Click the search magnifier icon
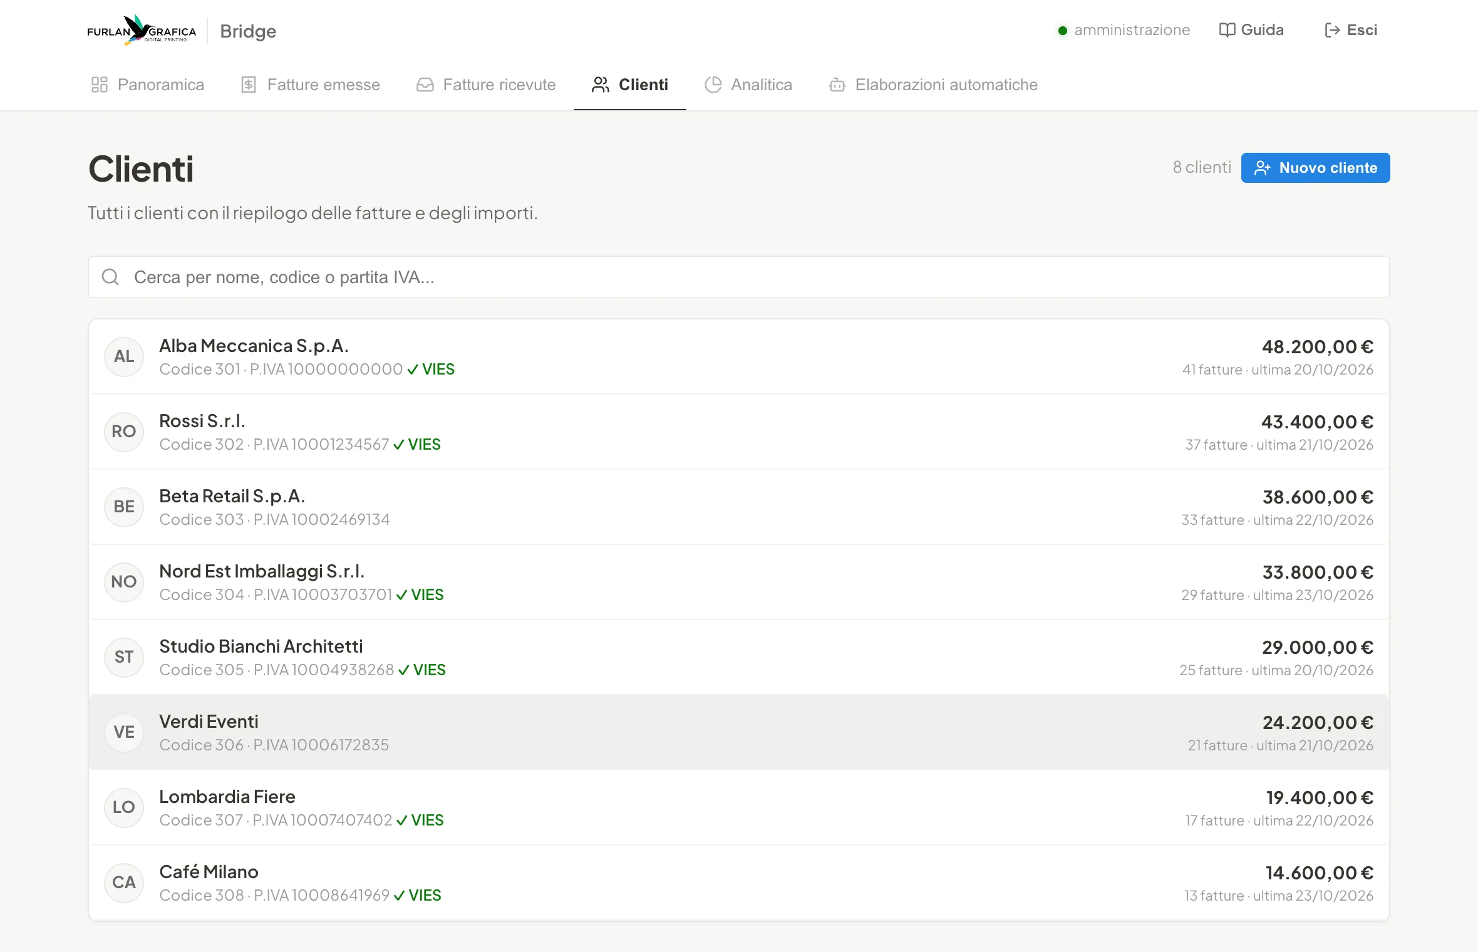This screenshot has width=1478, height=952. (x=110, y=277)
